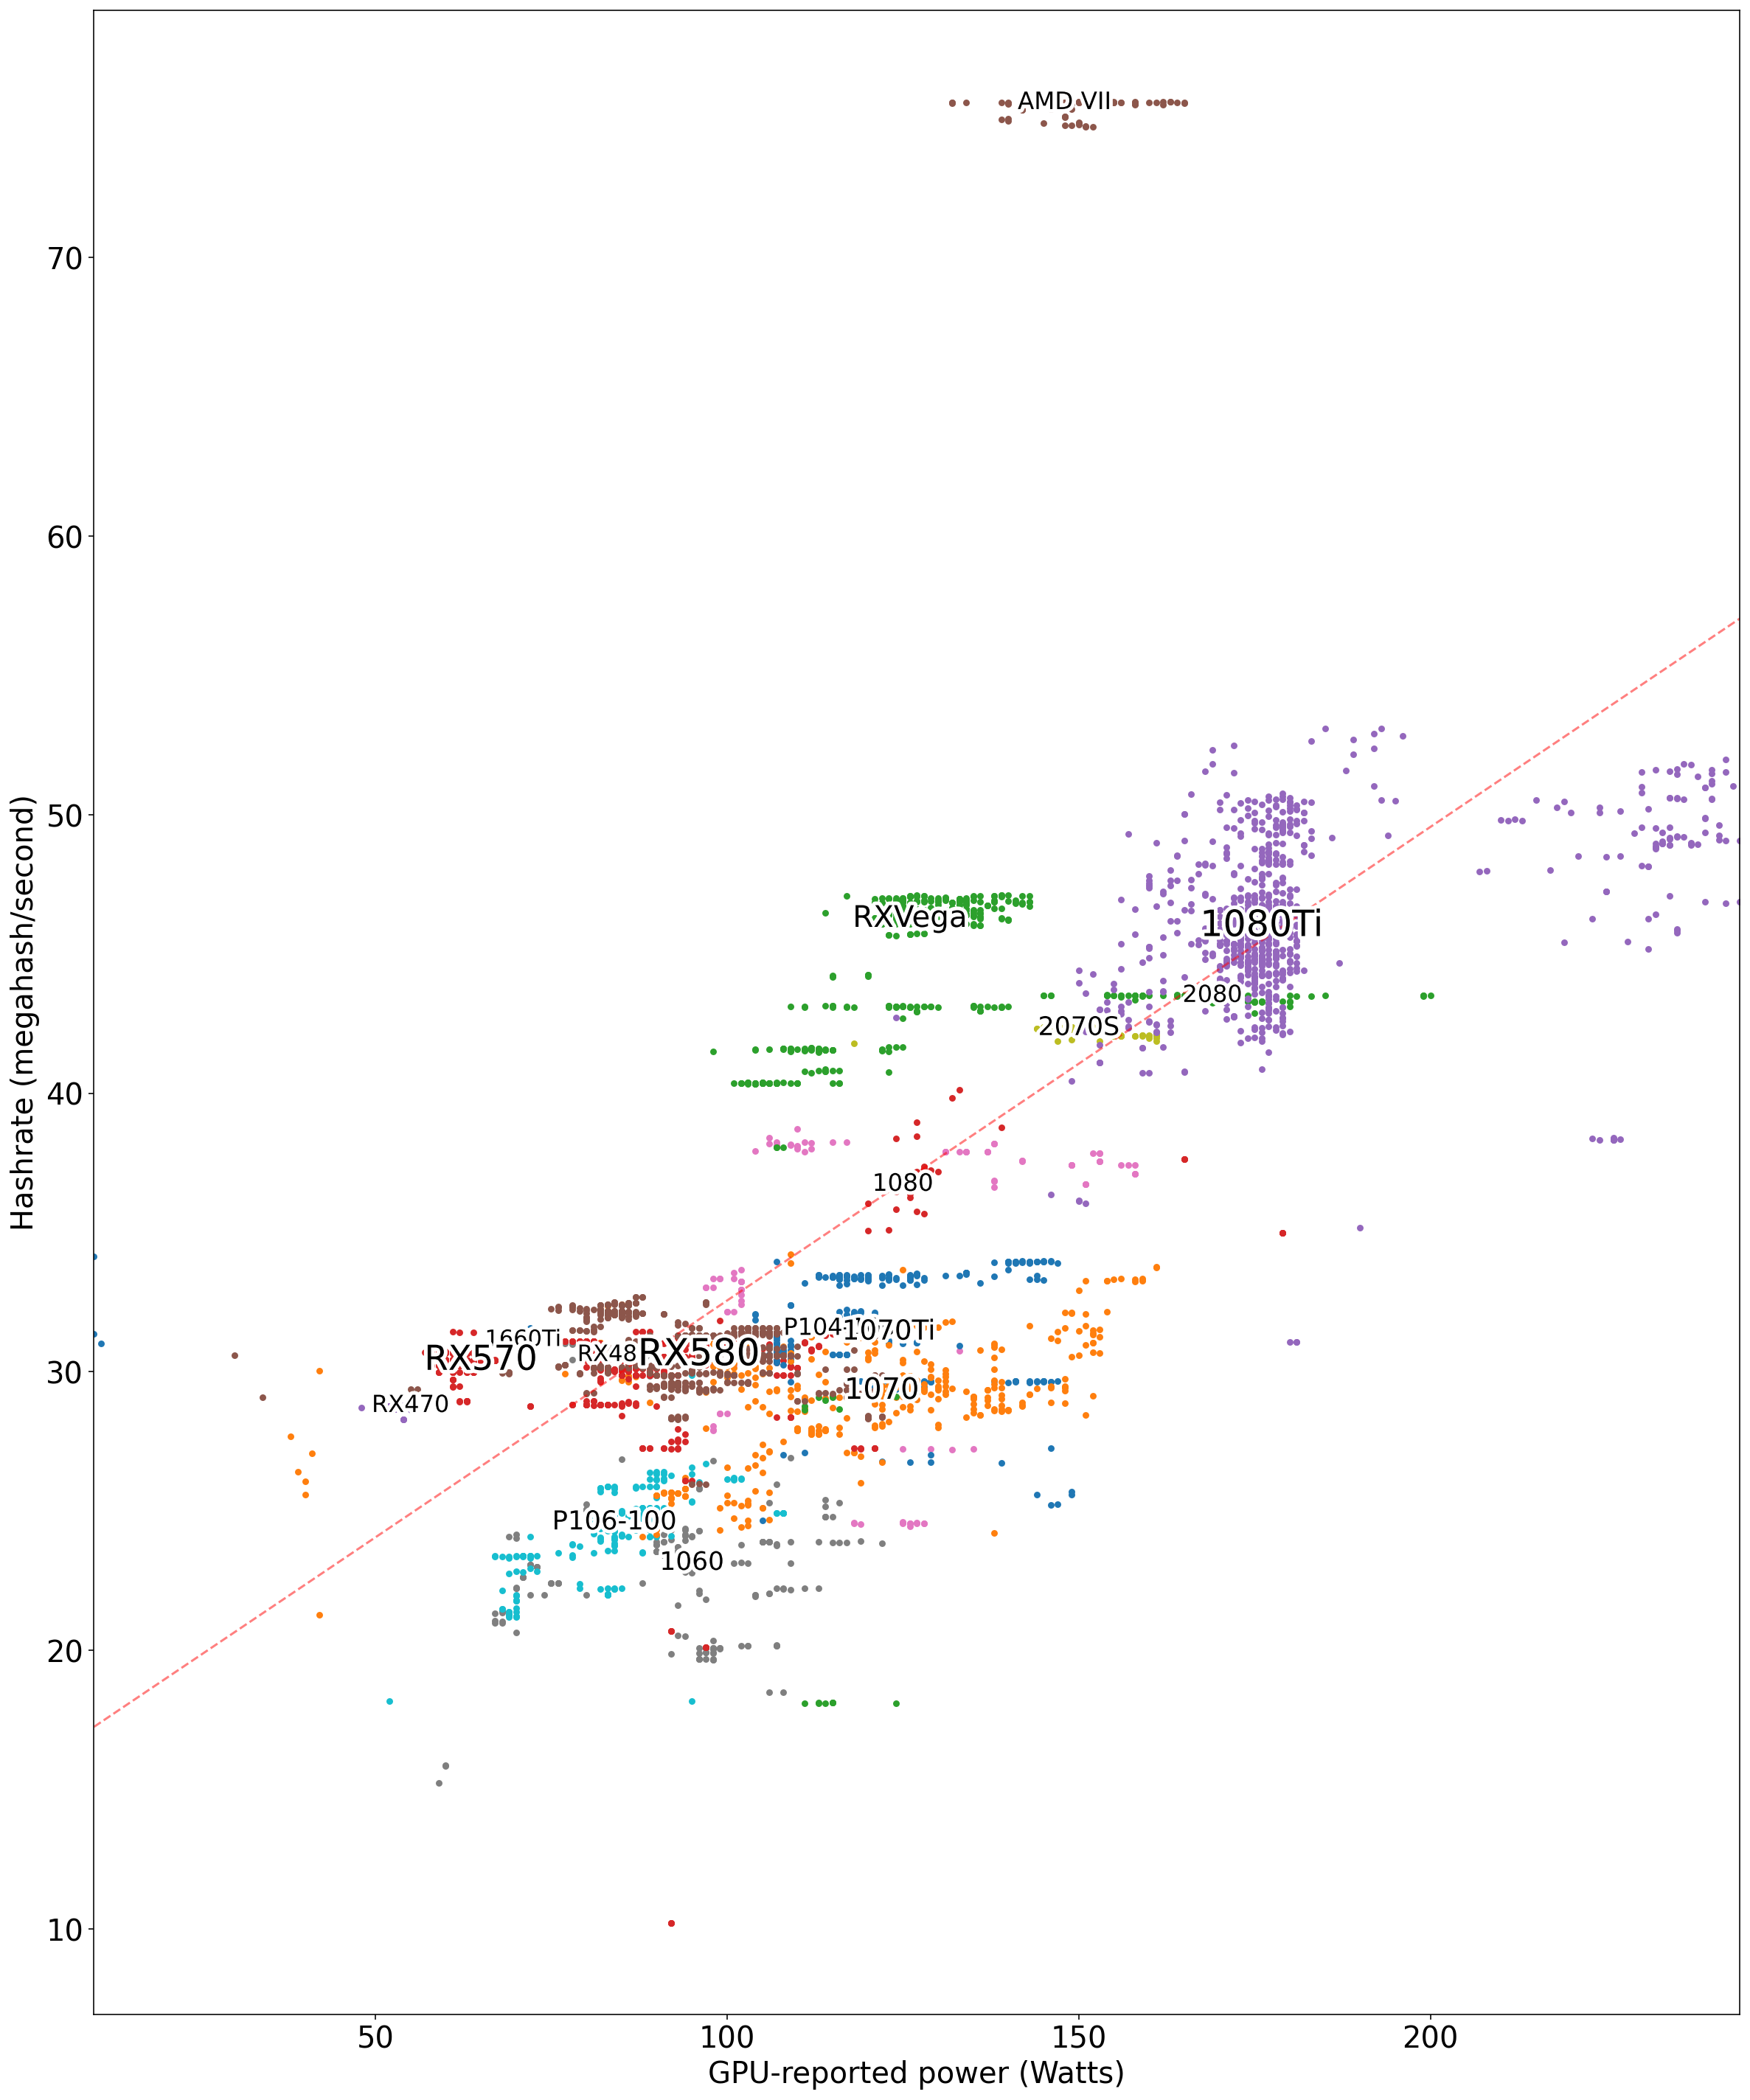Click the AMD VII cluster label
The width and height of the screenshot is (1750, 2100).
pos(1063,102)
